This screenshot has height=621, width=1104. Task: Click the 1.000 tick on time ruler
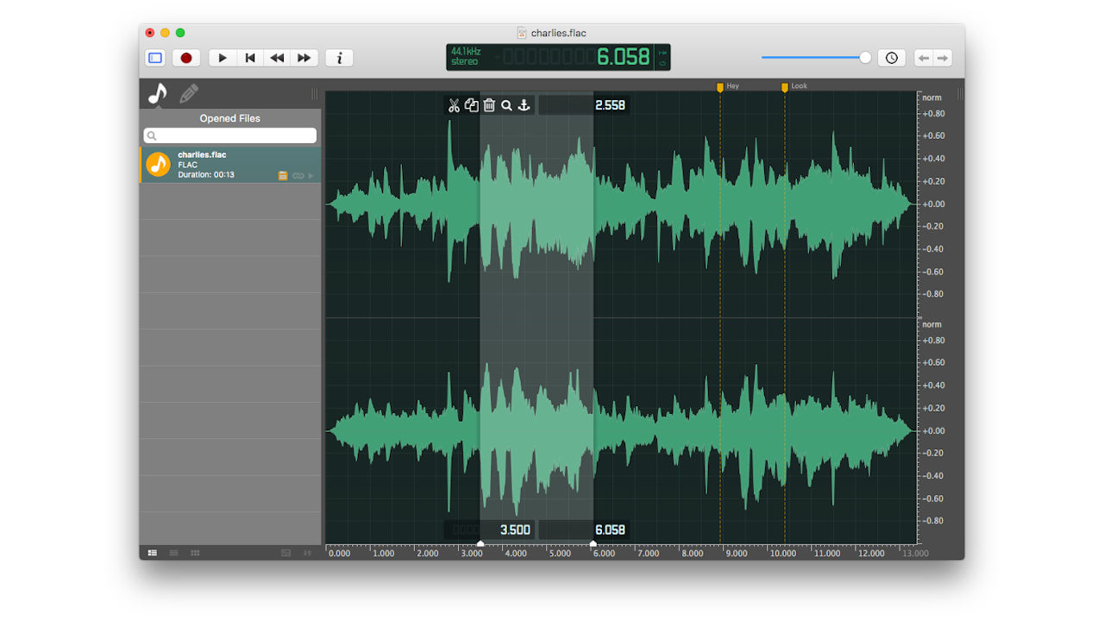383,553
